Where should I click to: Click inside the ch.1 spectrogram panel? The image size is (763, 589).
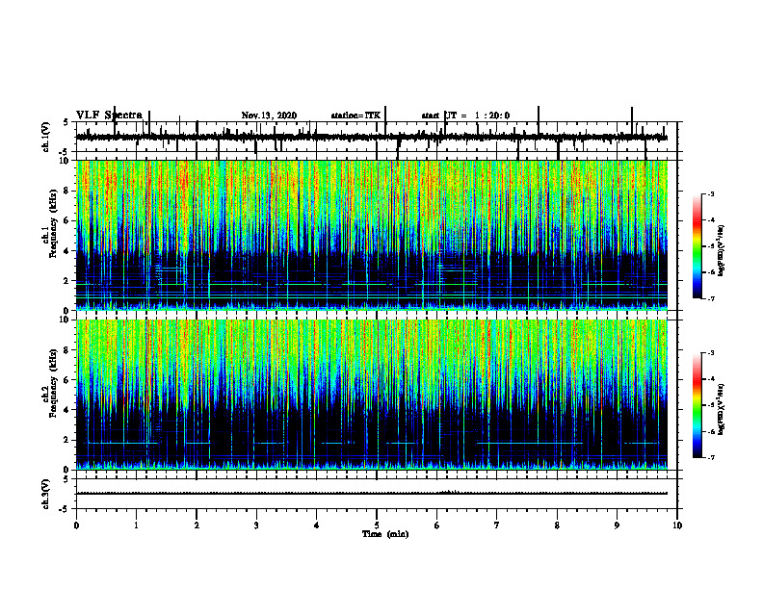[372, 235]
